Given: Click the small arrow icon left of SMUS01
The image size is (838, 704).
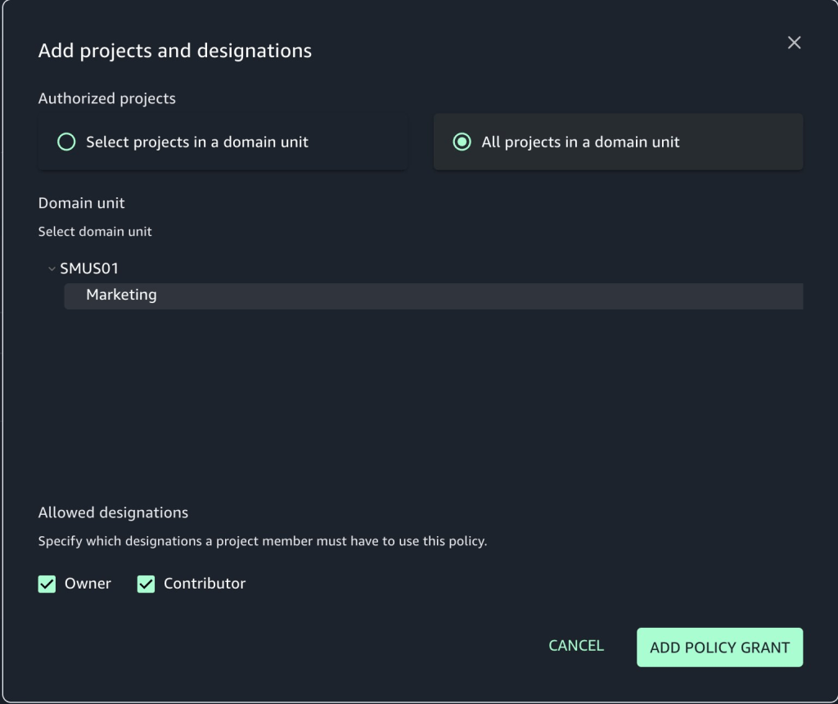Looking at the screenshot, I should pos(52,269).
